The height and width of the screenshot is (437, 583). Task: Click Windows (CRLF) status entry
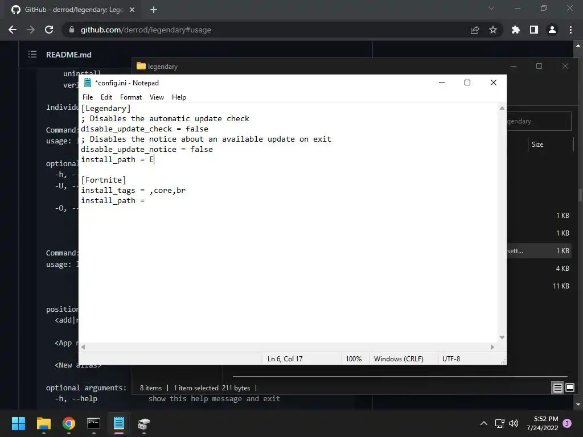(x=399, y=359)
